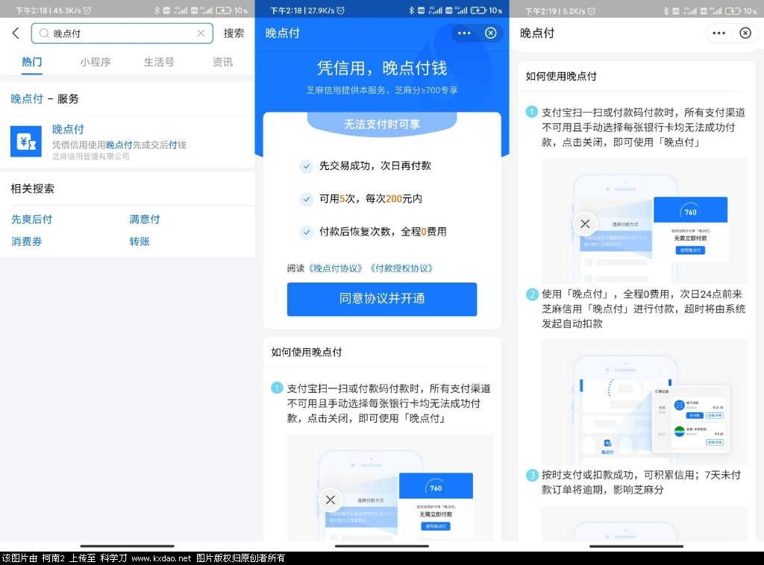The width and height of the screenshot is (764, 565).
Task: Tap the alarm clock icon in the 27.9K/s status bar
Action: tap(340, 10)
